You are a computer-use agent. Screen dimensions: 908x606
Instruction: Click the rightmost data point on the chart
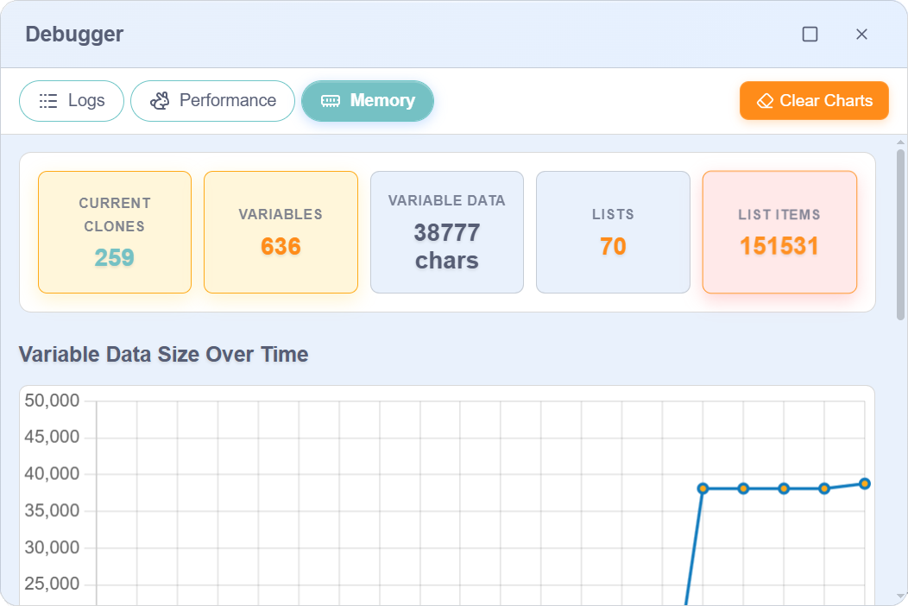pos(866,485)
